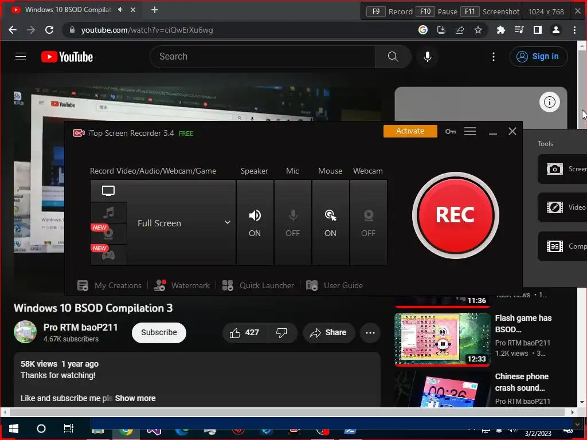Toggle the Webcam OFF control

pyautogui.click(x=368, y=223)
